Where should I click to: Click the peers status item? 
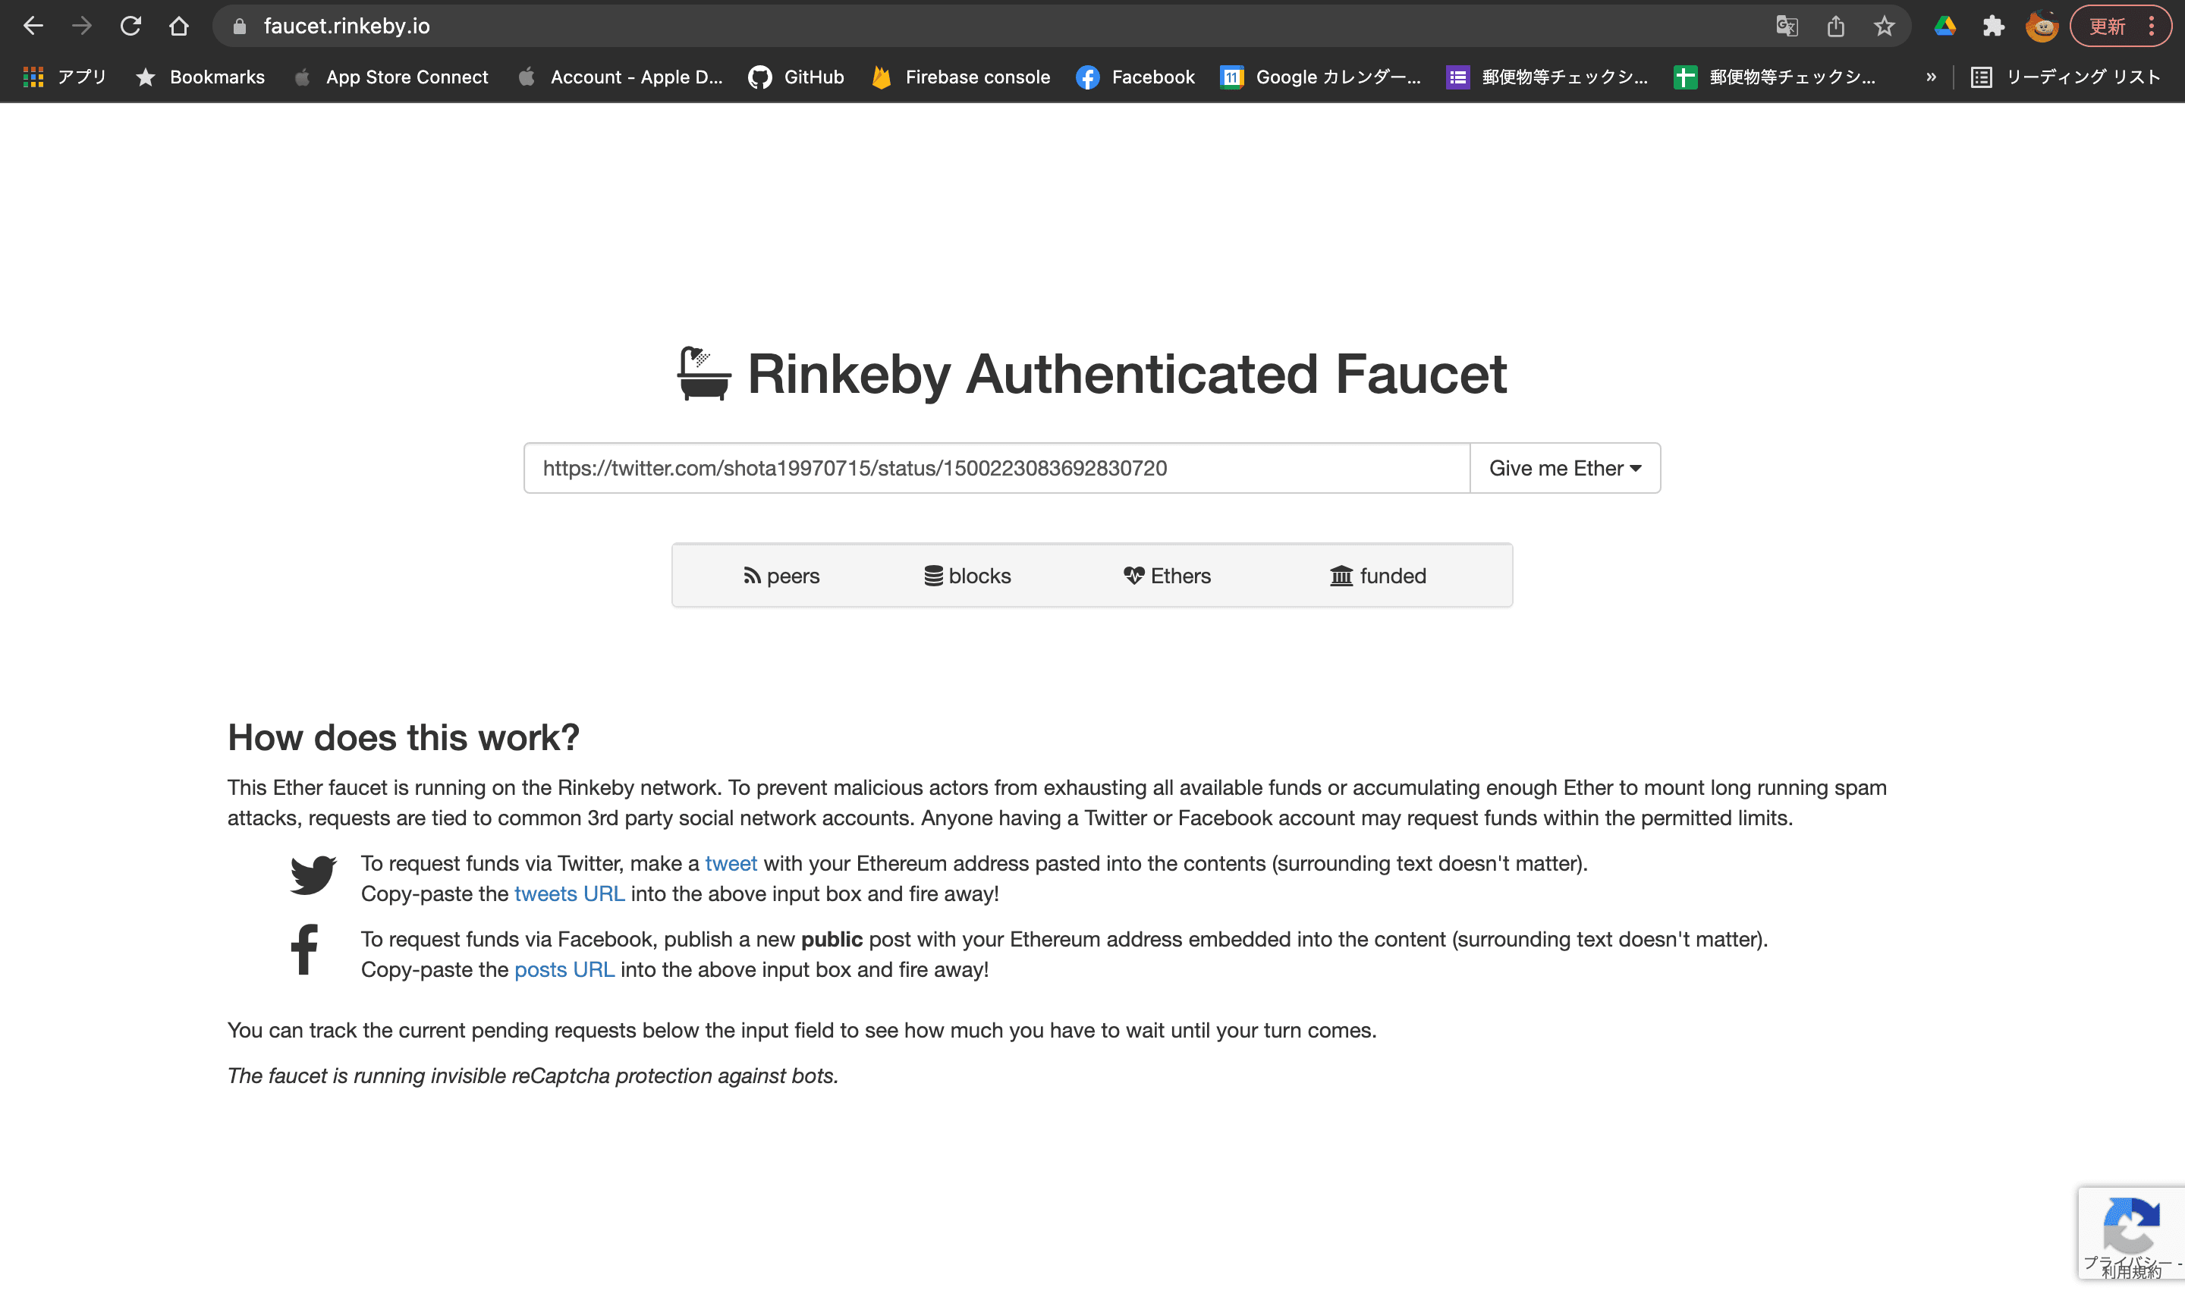[781, 576]
